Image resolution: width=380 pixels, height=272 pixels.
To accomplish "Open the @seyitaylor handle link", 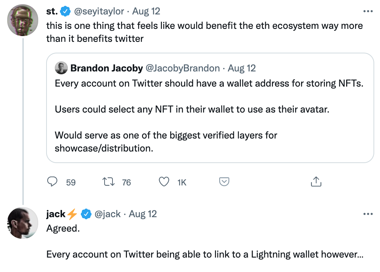I will coord(100,12).
